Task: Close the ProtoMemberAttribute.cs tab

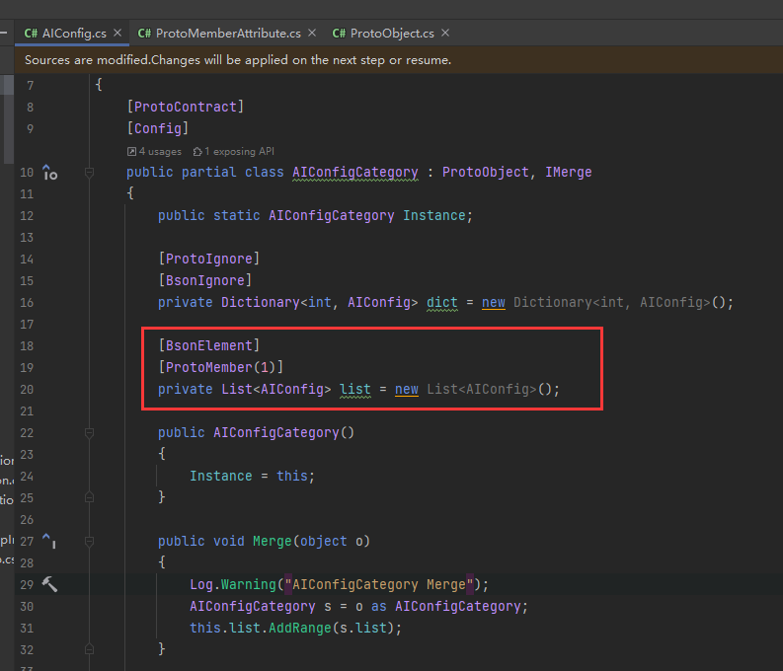Action: pos(312,33)
